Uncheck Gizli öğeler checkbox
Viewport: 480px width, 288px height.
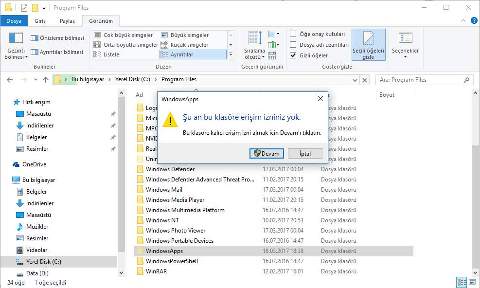[x=293, y=55]
